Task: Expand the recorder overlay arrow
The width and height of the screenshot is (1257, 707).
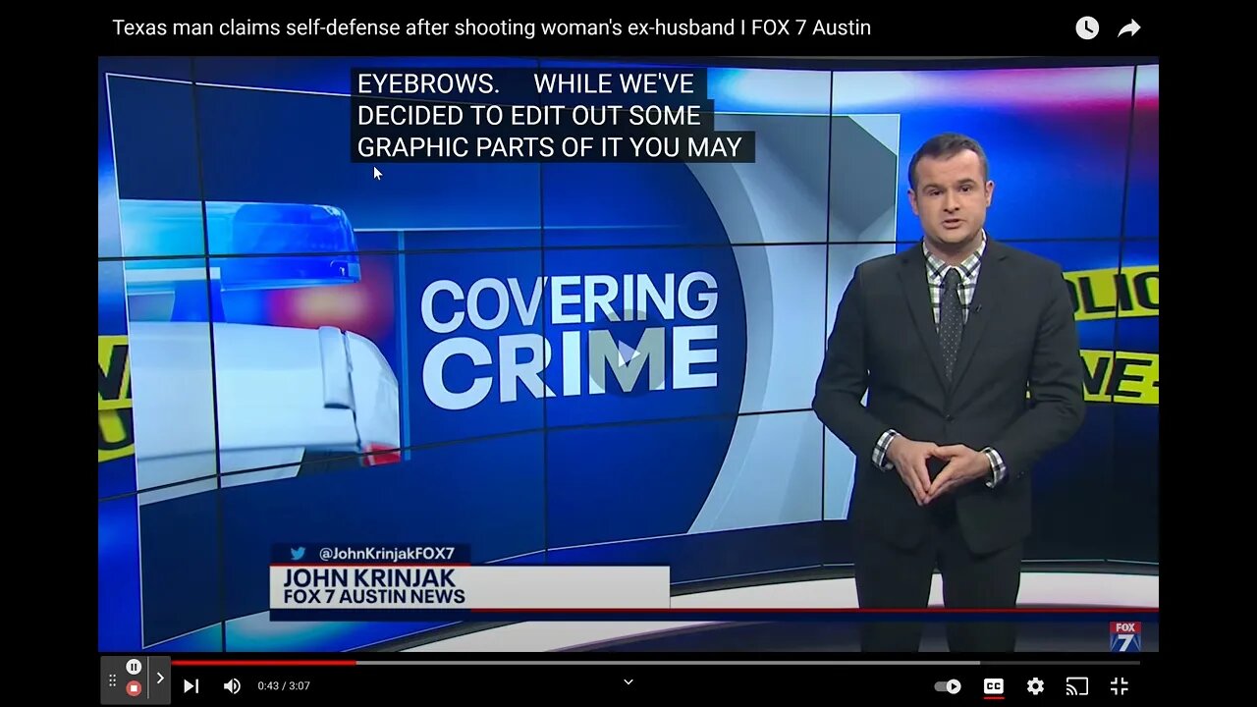Action: tap(160, 678)
